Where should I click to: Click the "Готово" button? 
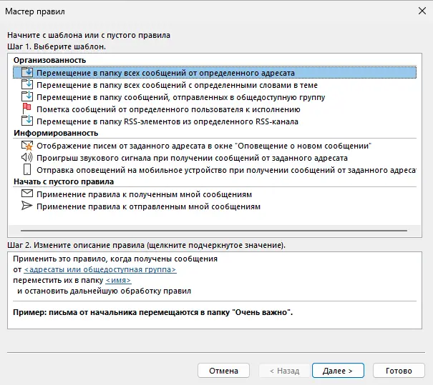tap(399, 371)
